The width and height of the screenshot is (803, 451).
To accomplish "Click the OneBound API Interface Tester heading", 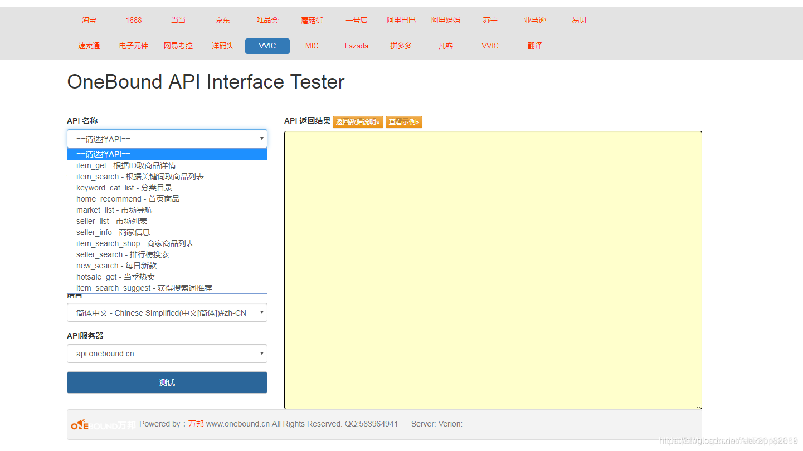I will coord(206,82).
